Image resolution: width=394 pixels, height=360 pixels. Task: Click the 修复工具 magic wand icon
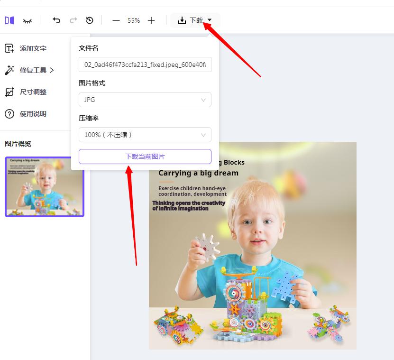10,70
